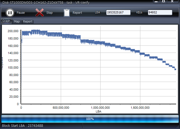Open the Report tab
The image size is (180, 129).
coord(28,21)
